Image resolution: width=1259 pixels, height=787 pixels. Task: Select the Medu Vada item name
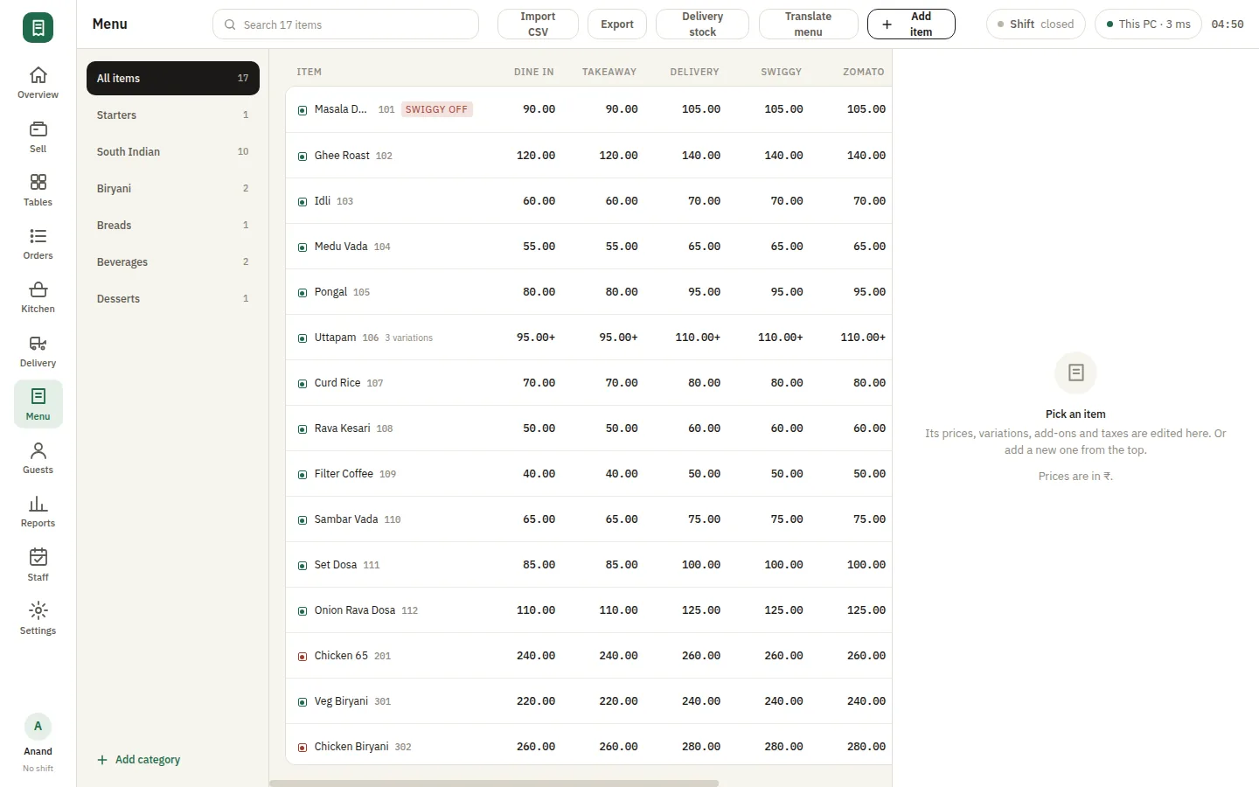341,247
